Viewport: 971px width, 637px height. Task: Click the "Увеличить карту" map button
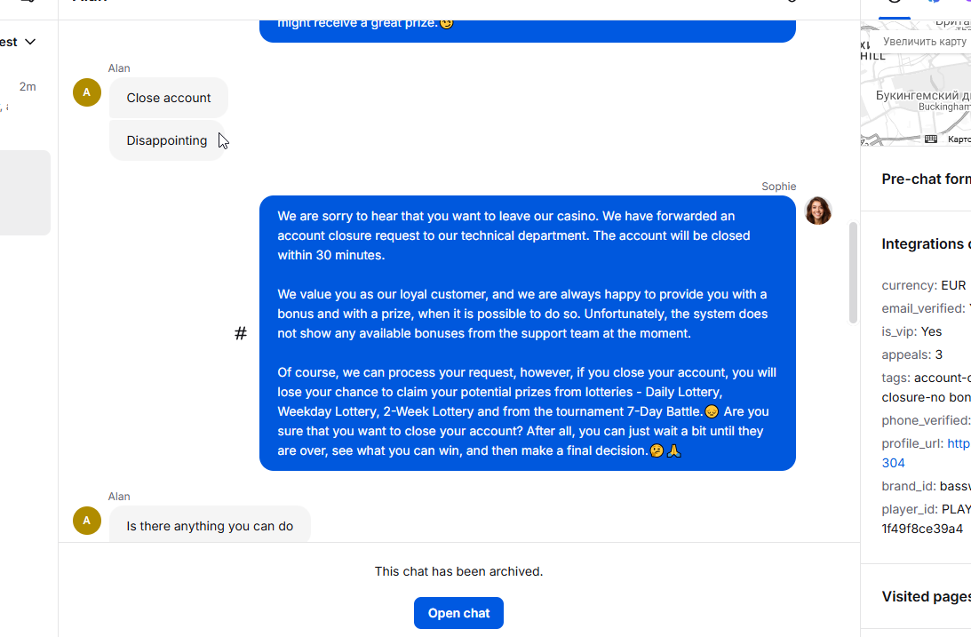pos(924,42)
